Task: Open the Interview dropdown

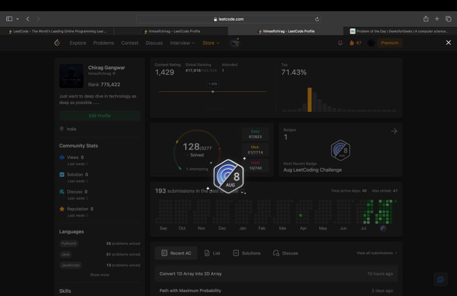Action: coord(182,43)
